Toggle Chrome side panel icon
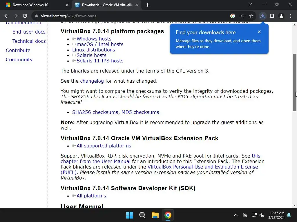 pyautogui.click(x=272, y=16)
